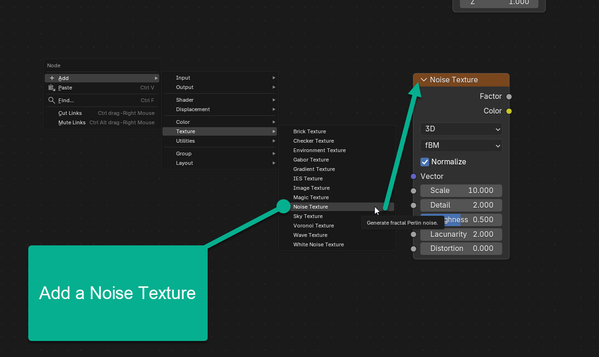Screen dimensions: 599x357
Task: Open the Add submenu in Node menu
Action: point(102,78)
